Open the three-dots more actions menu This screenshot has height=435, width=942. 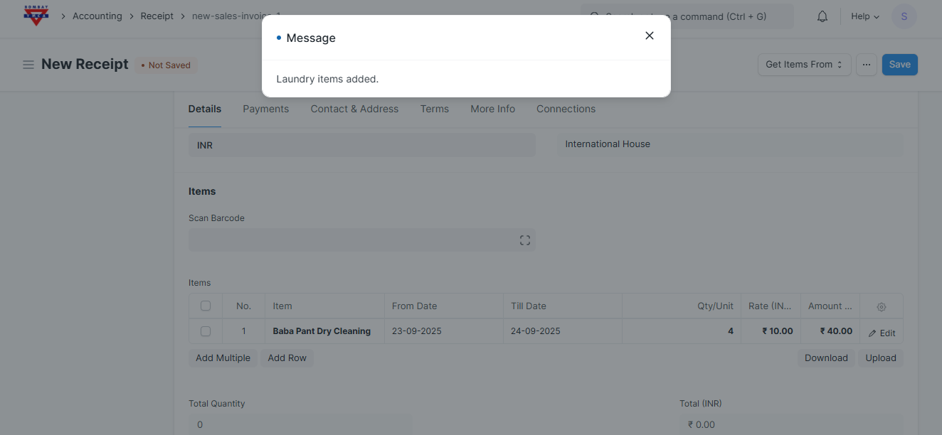tap(866, 65)
